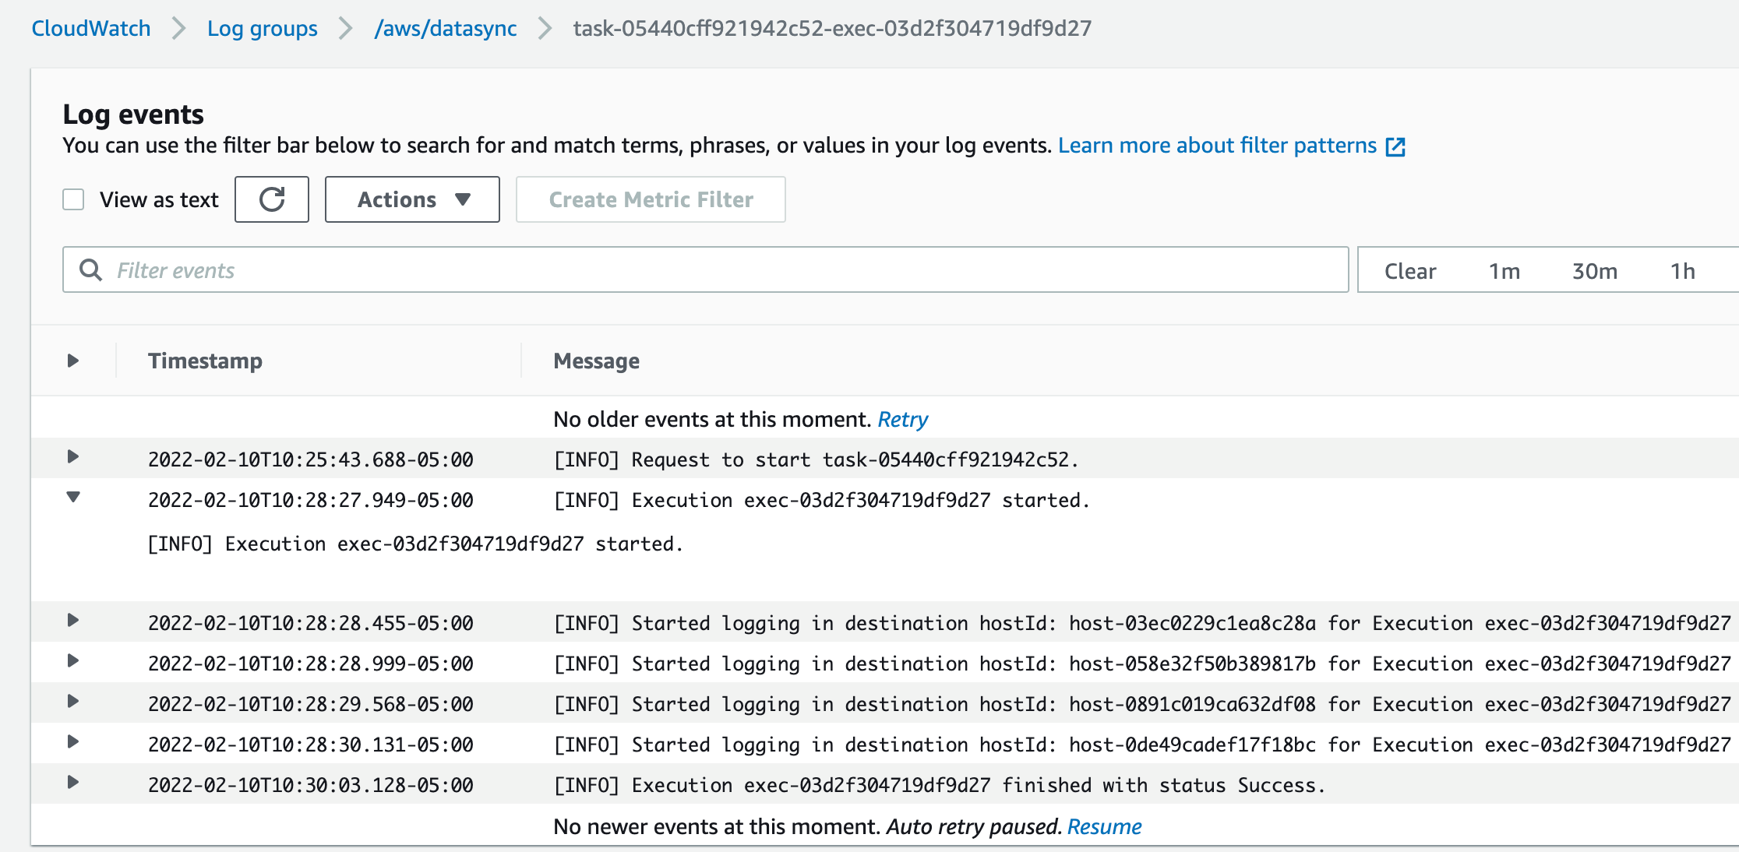
Task: Filter events to the last 1m
Action: pos(1505,270)
